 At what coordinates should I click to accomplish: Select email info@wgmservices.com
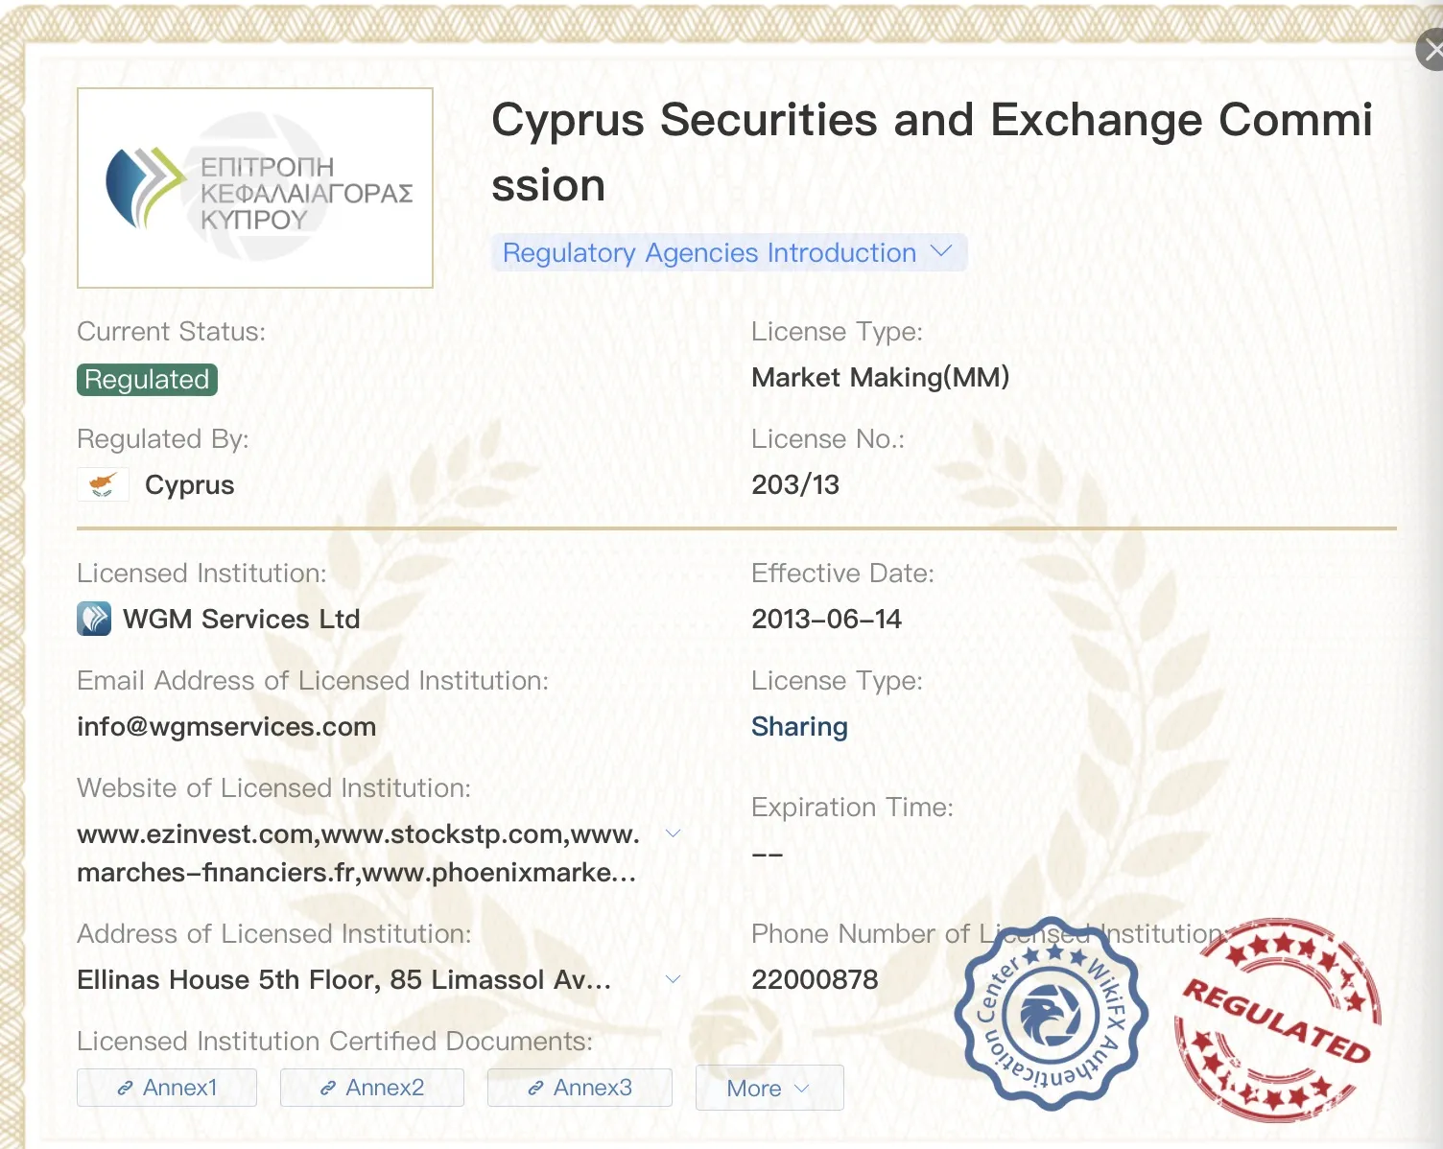coord(226,726)
